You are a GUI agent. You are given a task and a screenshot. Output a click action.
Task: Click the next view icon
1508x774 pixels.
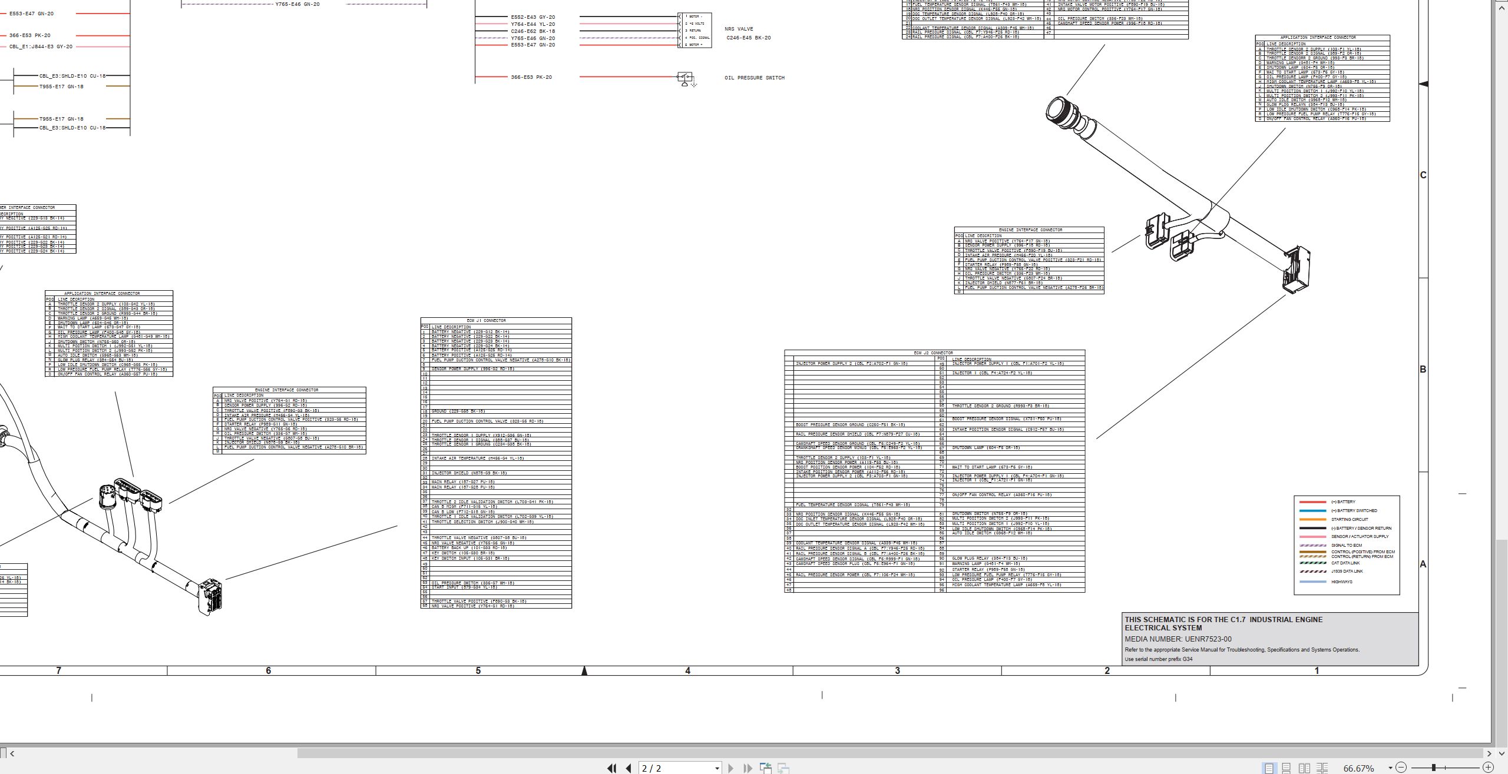tap(783, 768)
